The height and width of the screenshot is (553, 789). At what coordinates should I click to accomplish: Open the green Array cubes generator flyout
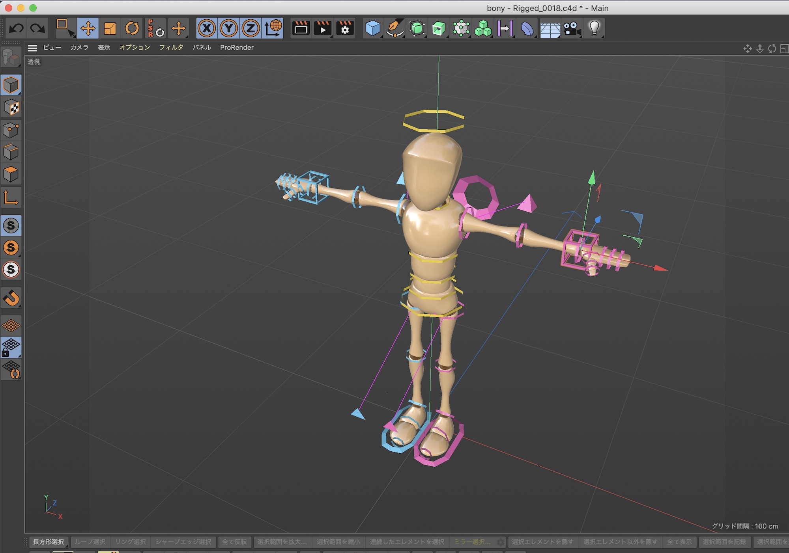pos(483,28)
